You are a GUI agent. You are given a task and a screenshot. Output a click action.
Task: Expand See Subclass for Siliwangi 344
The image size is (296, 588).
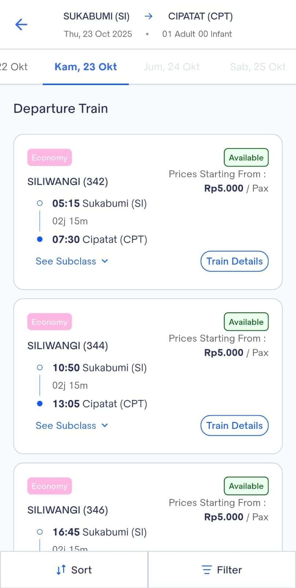[72, 426]
